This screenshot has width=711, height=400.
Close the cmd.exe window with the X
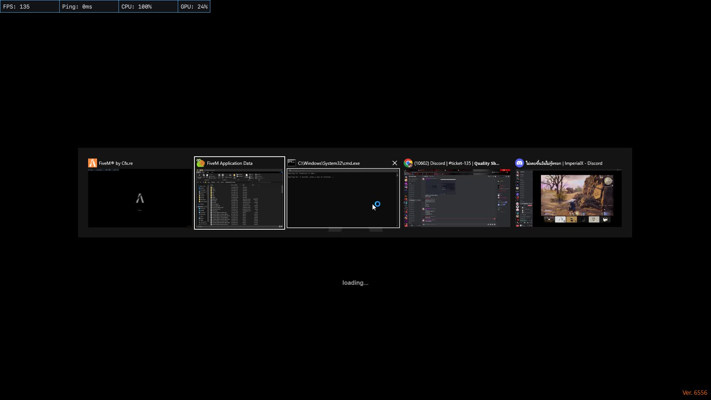(394, 163)
